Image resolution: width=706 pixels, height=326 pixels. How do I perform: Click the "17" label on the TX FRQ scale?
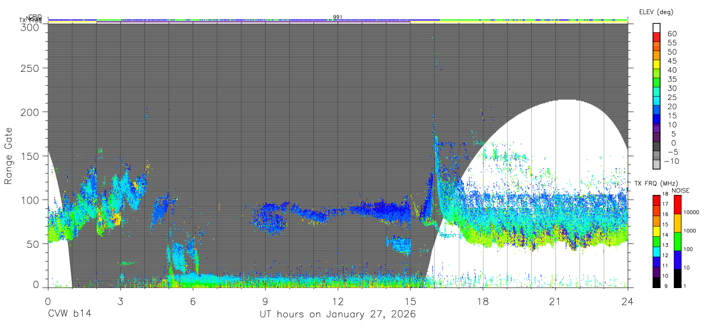tap(665, 205)
